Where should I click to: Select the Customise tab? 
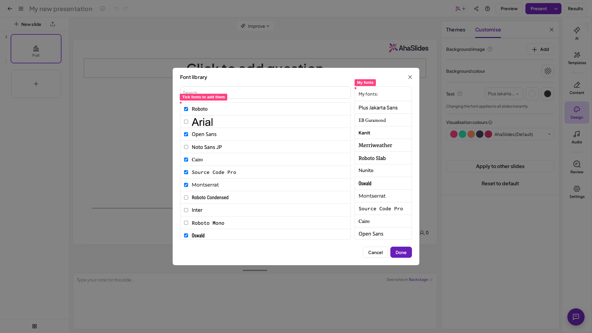[488, 30]
